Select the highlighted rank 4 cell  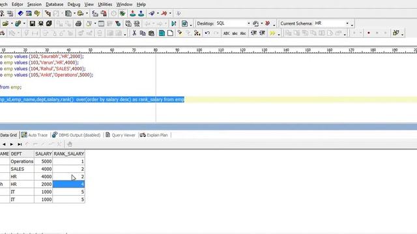tap(69, 184)
